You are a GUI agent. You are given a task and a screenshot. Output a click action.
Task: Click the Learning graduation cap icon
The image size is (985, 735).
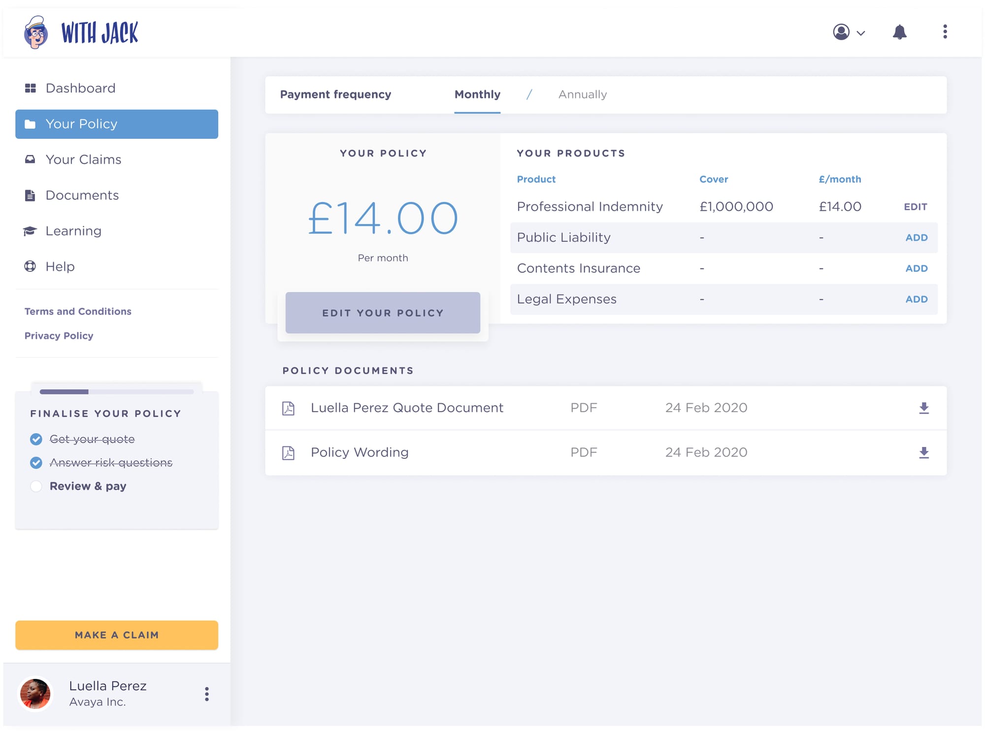point(30,231)
